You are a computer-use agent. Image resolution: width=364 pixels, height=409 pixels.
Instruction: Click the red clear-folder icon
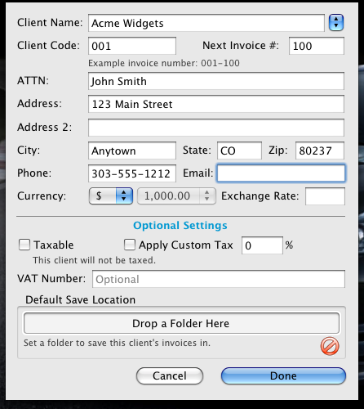pos(330,346)
